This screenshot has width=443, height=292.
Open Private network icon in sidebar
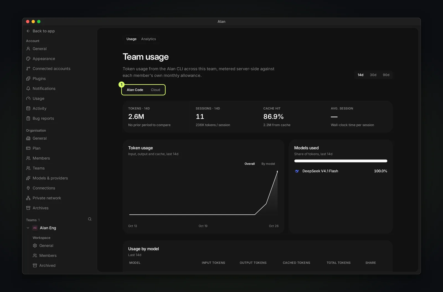pos(28,198)
